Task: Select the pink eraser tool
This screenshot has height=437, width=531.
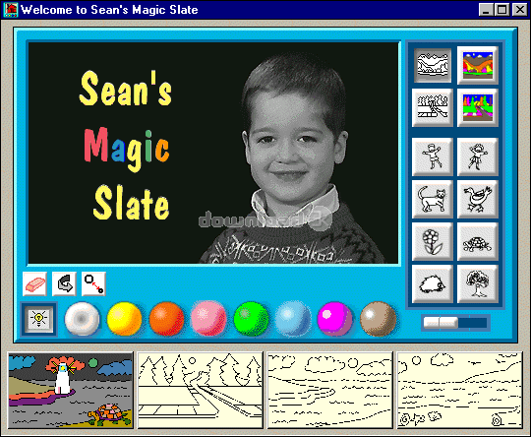Action: (x=34, y=283)
